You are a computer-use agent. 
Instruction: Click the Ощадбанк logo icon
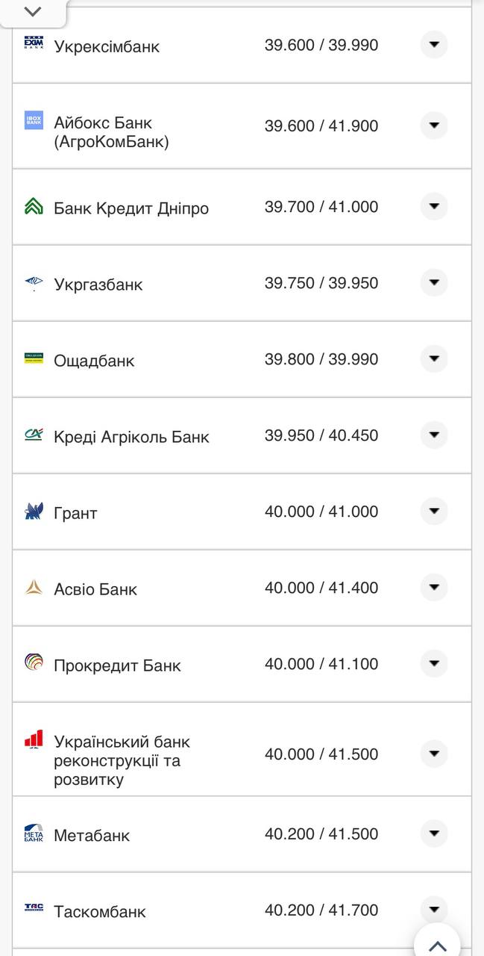pos(34,359)
